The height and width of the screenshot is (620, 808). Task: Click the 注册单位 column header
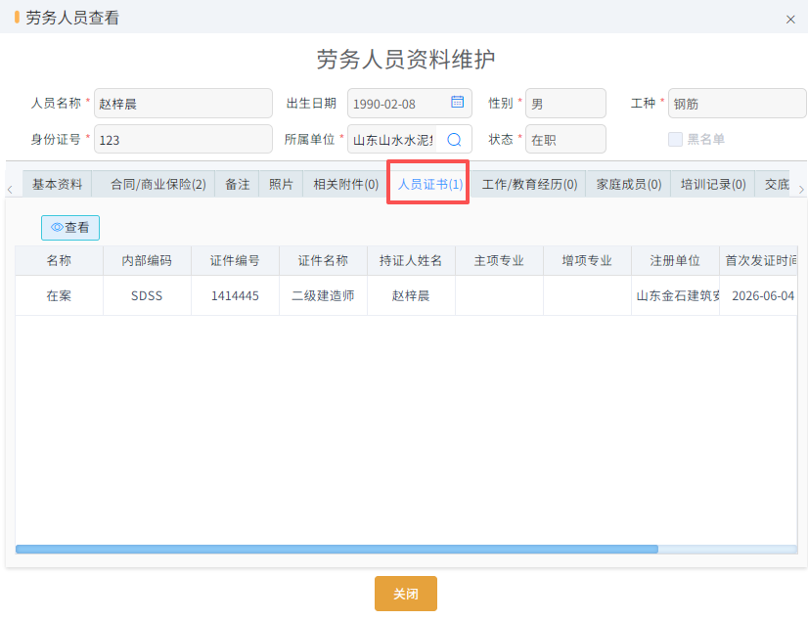pyautogui.click(x=676, y=260)
